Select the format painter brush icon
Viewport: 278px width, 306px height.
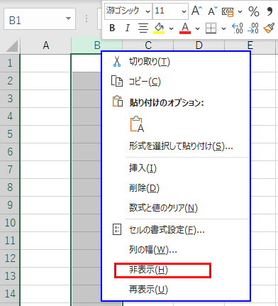tap(269, 28)
